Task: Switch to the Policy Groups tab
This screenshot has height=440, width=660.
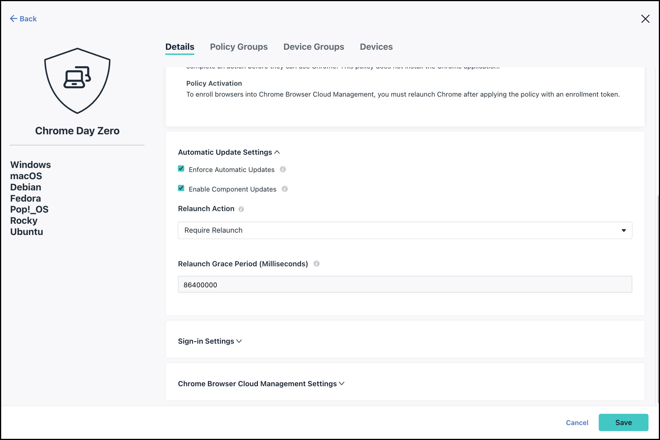Action: 239,47
